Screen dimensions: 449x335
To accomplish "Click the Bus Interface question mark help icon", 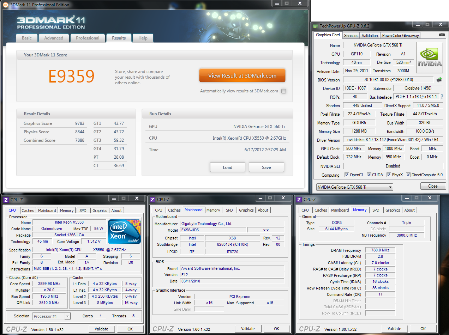I will tap(442, 97).
